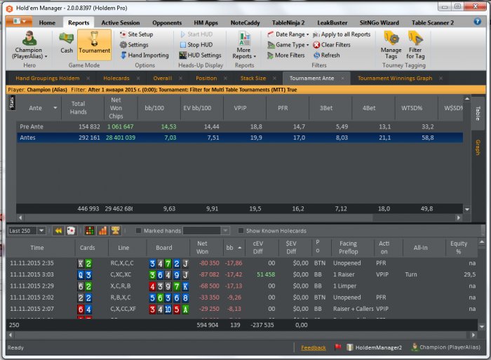Open Manage Tags
Screen dimensions: 491x360
point(391,44)
